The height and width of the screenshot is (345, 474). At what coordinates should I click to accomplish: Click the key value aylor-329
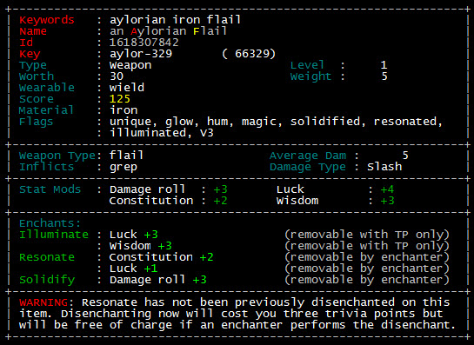pos(141,54)
